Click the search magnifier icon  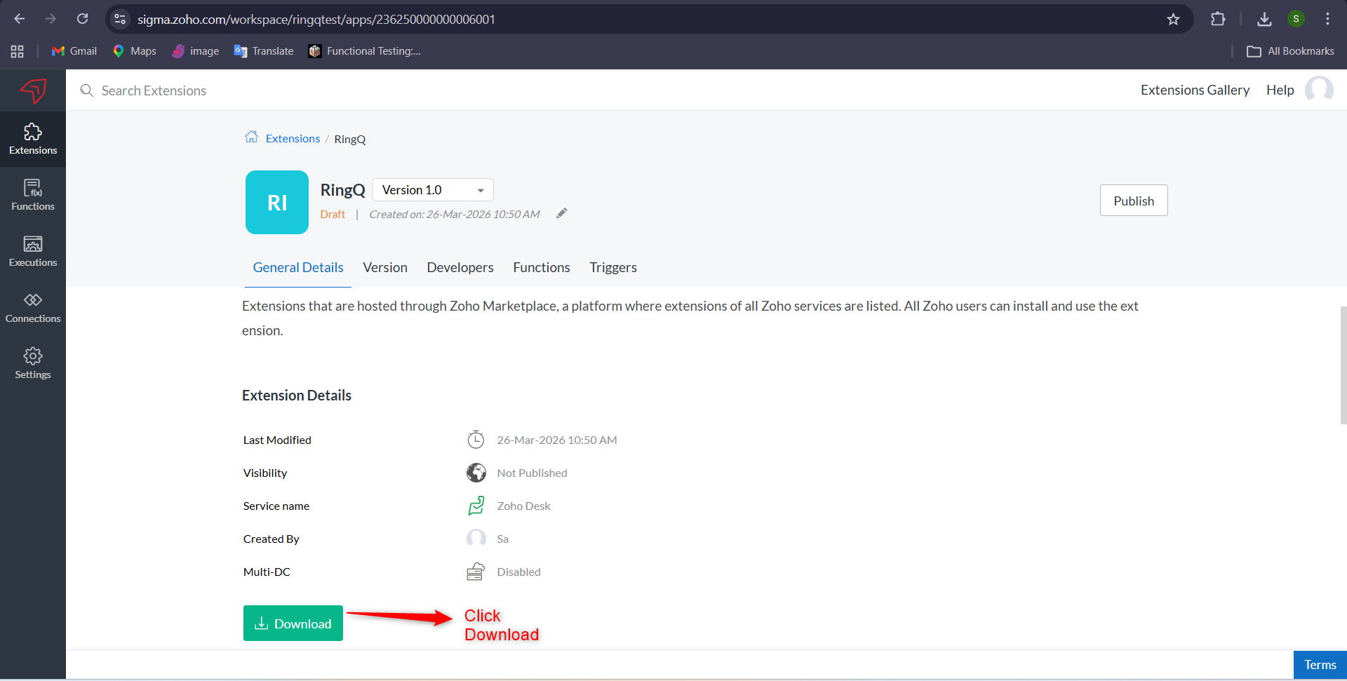click(87, 90)
